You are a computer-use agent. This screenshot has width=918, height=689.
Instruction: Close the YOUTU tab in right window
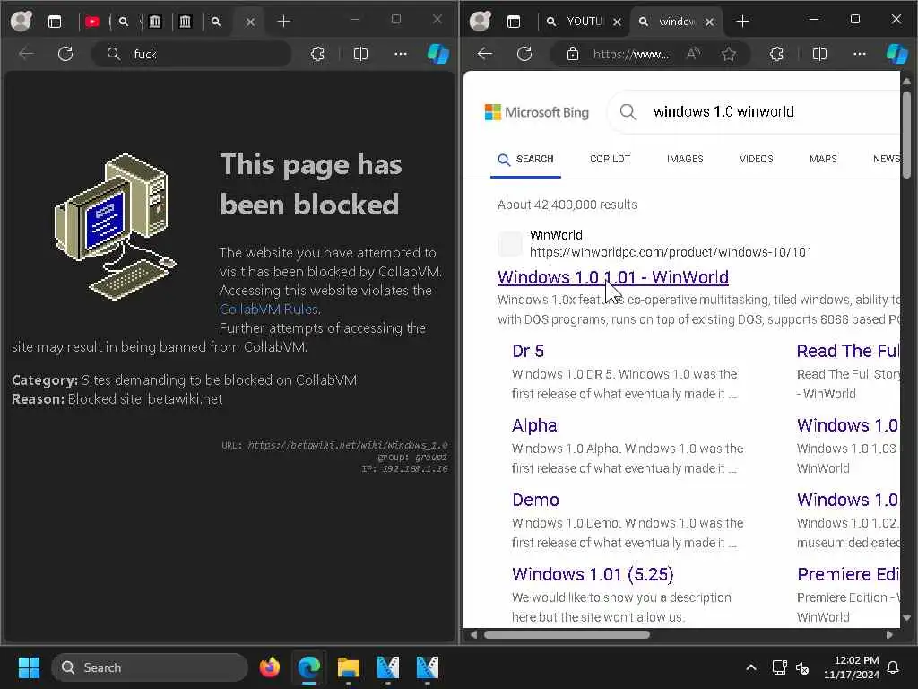[617, 22]
